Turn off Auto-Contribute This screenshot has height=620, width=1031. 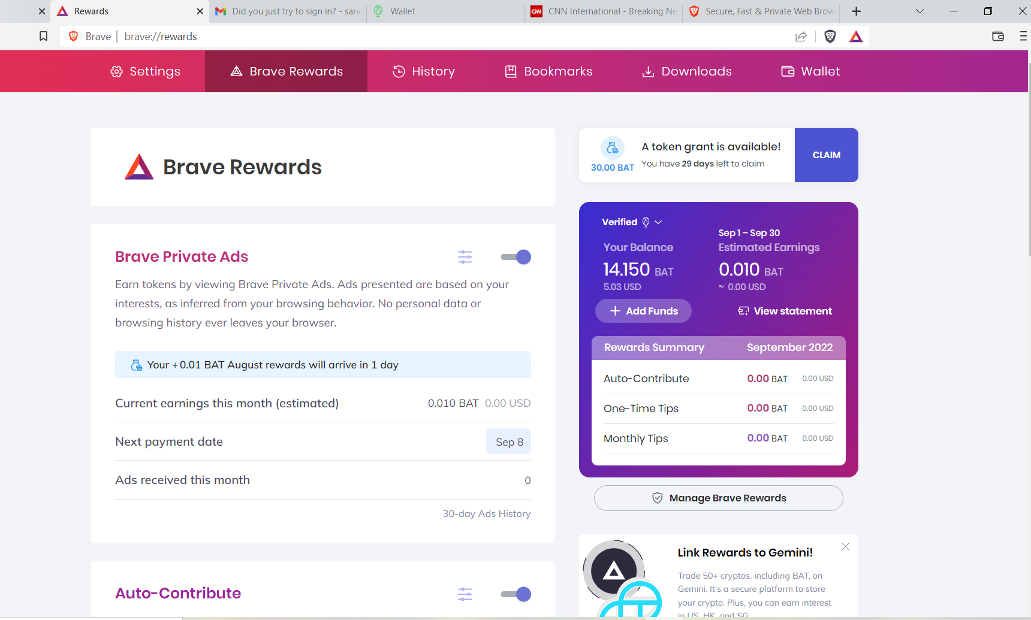(x=515, y=594)
